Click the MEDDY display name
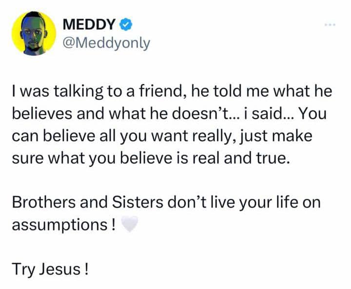This screenshot has height=289, width=351. pos(90,23)
